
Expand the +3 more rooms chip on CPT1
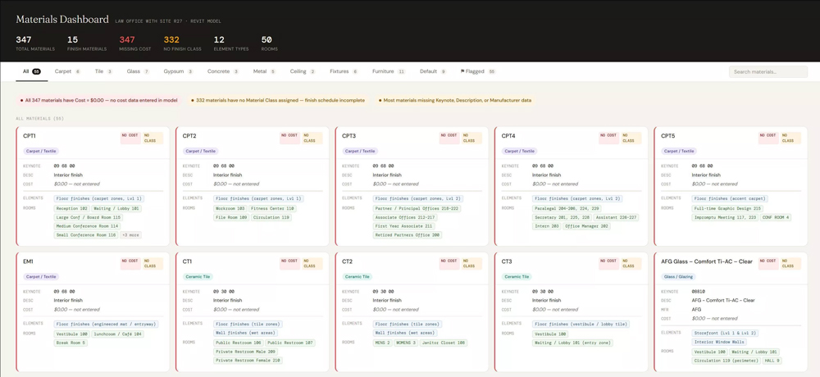[130, 235]
